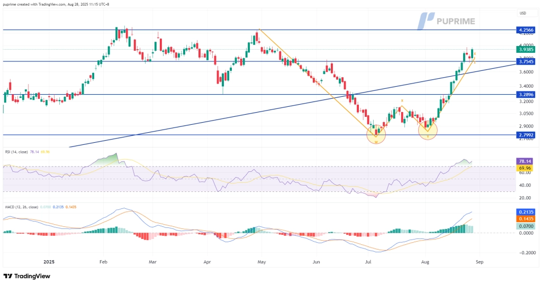This screenshot has width=542, height=285.
Task: Click the TradingView logo at bottom
Action: click(x=26, y=276)
